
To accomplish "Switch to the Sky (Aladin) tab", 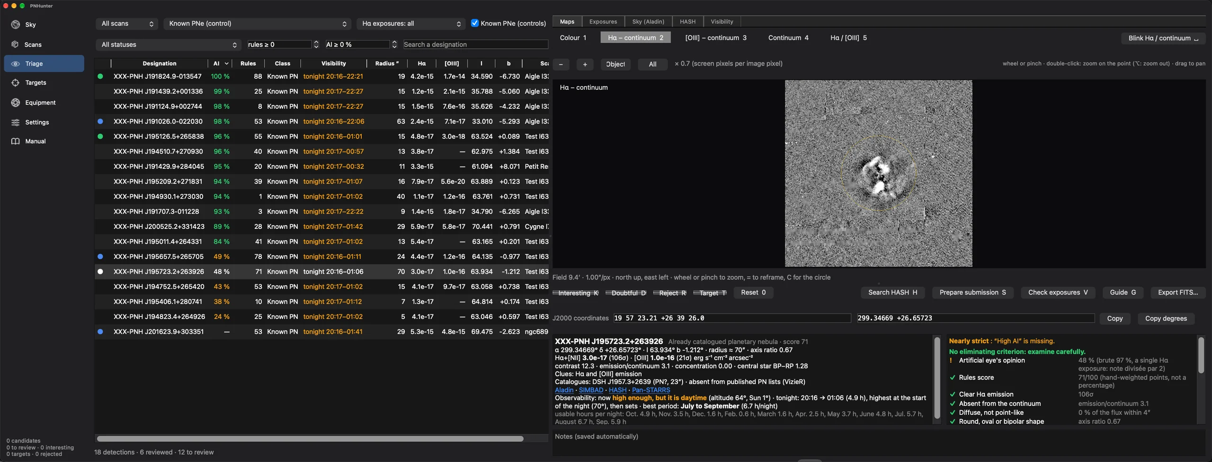I will pos(648,22).
